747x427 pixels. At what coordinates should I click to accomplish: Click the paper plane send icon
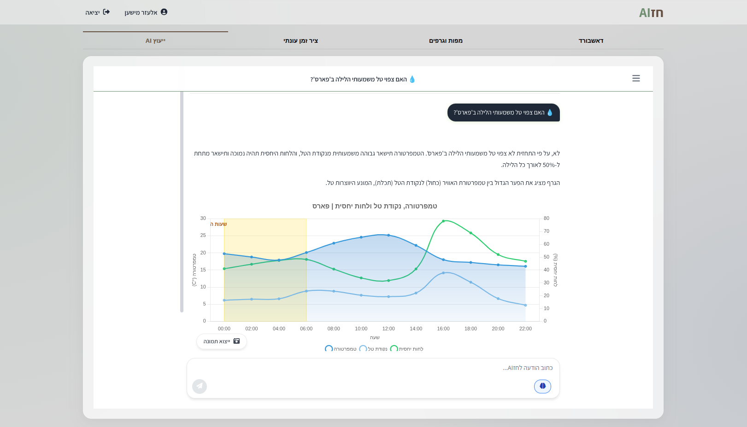point(200,386)
